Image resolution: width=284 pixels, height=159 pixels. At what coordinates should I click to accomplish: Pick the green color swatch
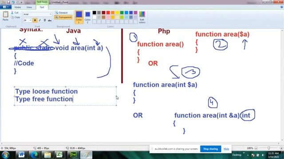[122, 13]
